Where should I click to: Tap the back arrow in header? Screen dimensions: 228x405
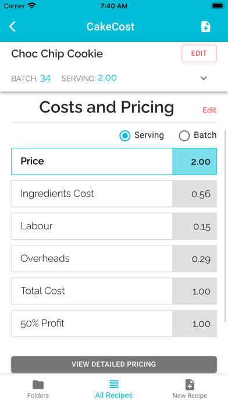12,27
